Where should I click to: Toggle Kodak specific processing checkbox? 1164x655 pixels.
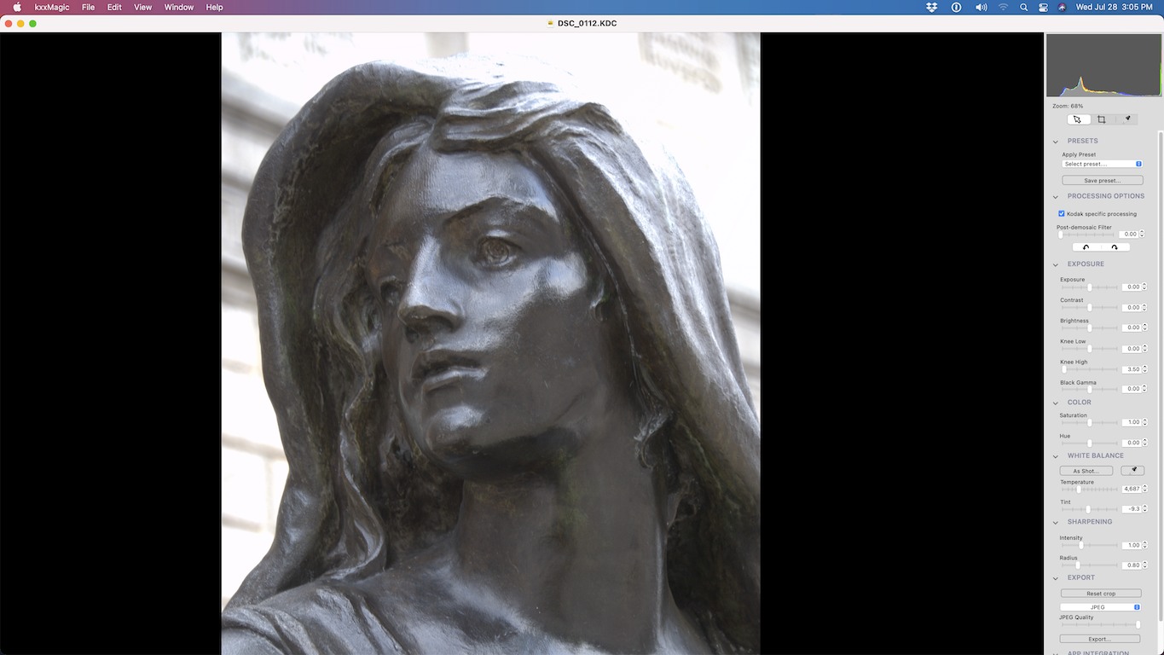pos(1062,213)
